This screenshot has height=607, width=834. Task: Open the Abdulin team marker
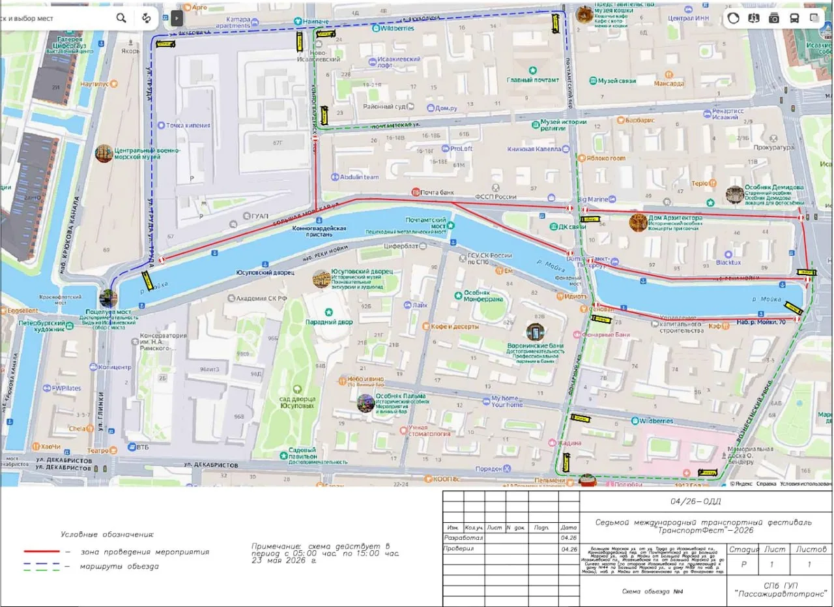pos(335,177)
